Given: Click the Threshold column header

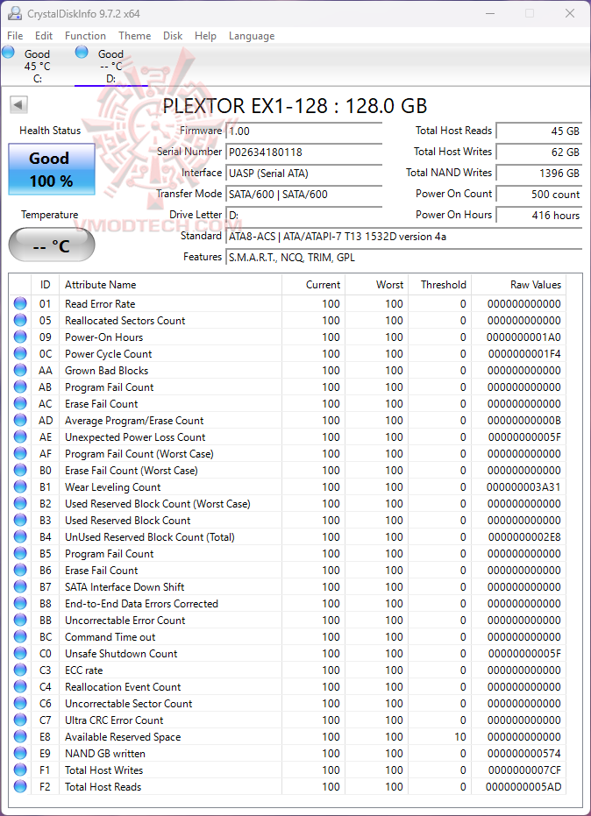Looking at the screenshot, I should [439, 285].
